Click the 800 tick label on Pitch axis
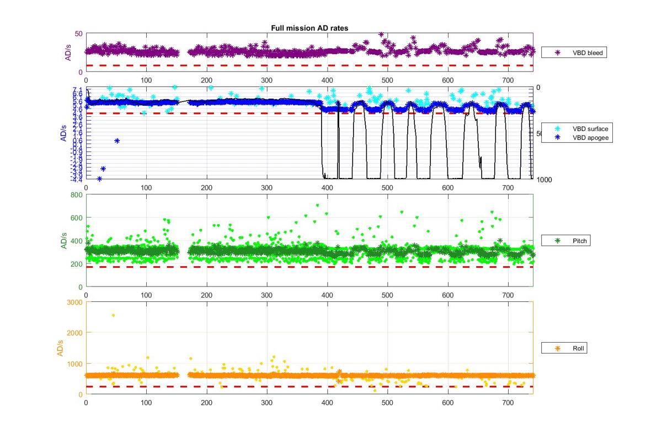 pyautogui.click(x=76, y=195)
